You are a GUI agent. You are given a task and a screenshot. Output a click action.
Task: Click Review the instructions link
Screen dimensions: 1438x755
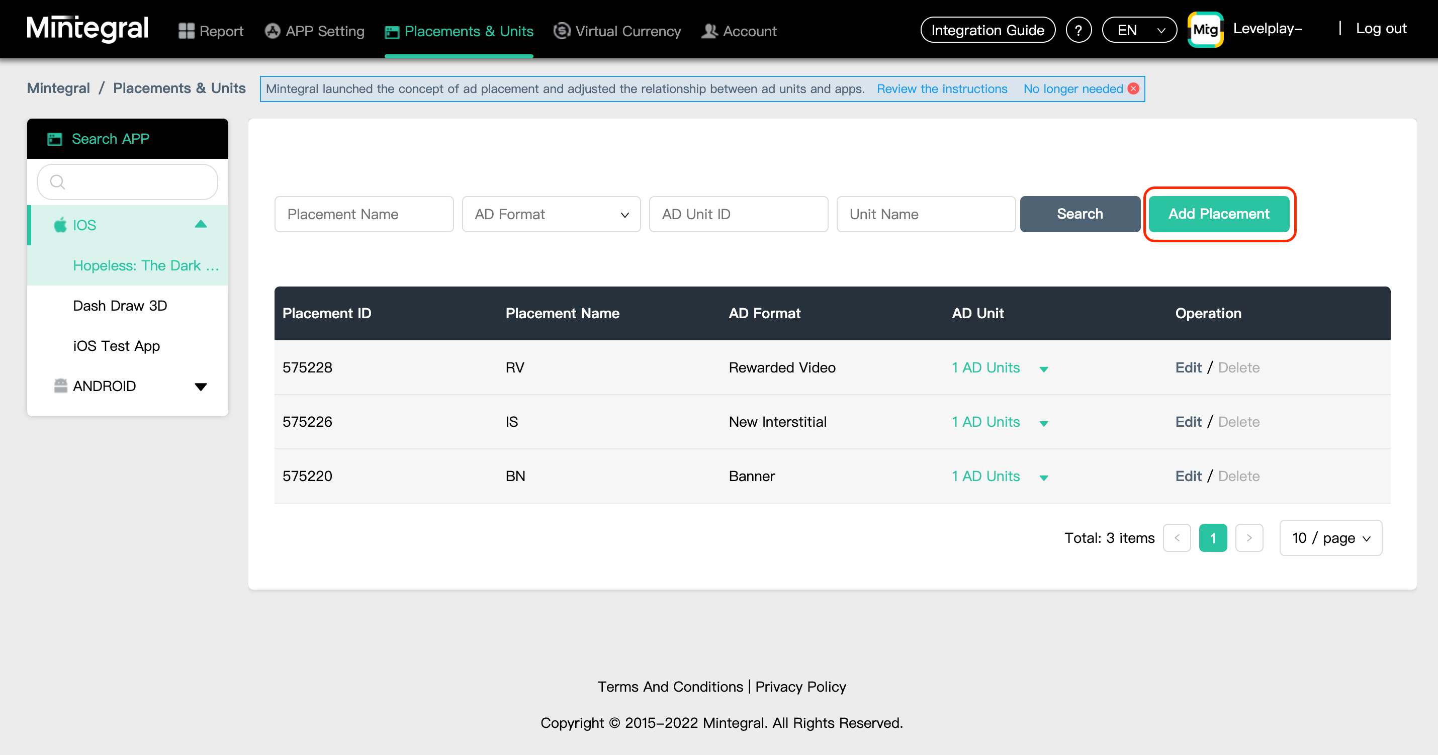(942, 89)
